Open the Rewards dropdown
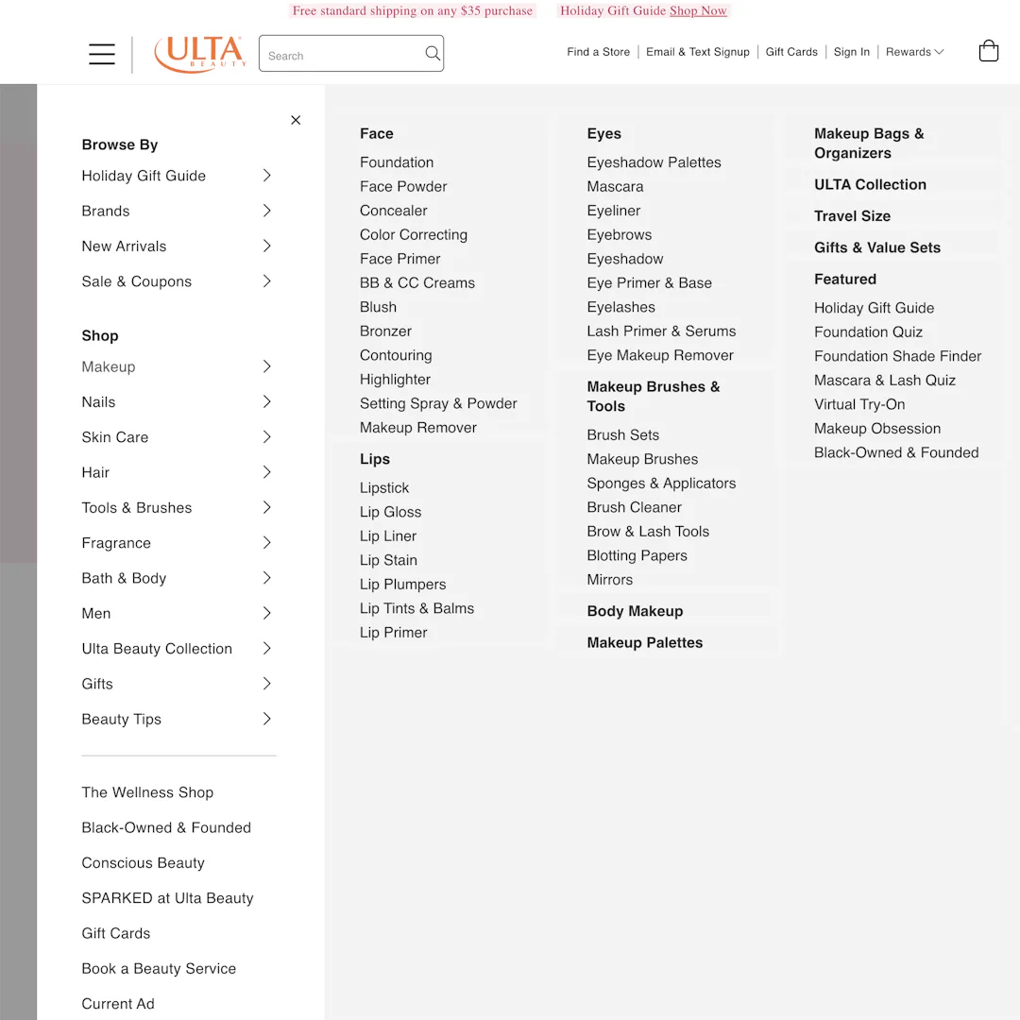Image resolution: width=1020 pixels, height=1020 pixels. pyautogui.click(x=913, y=52)
